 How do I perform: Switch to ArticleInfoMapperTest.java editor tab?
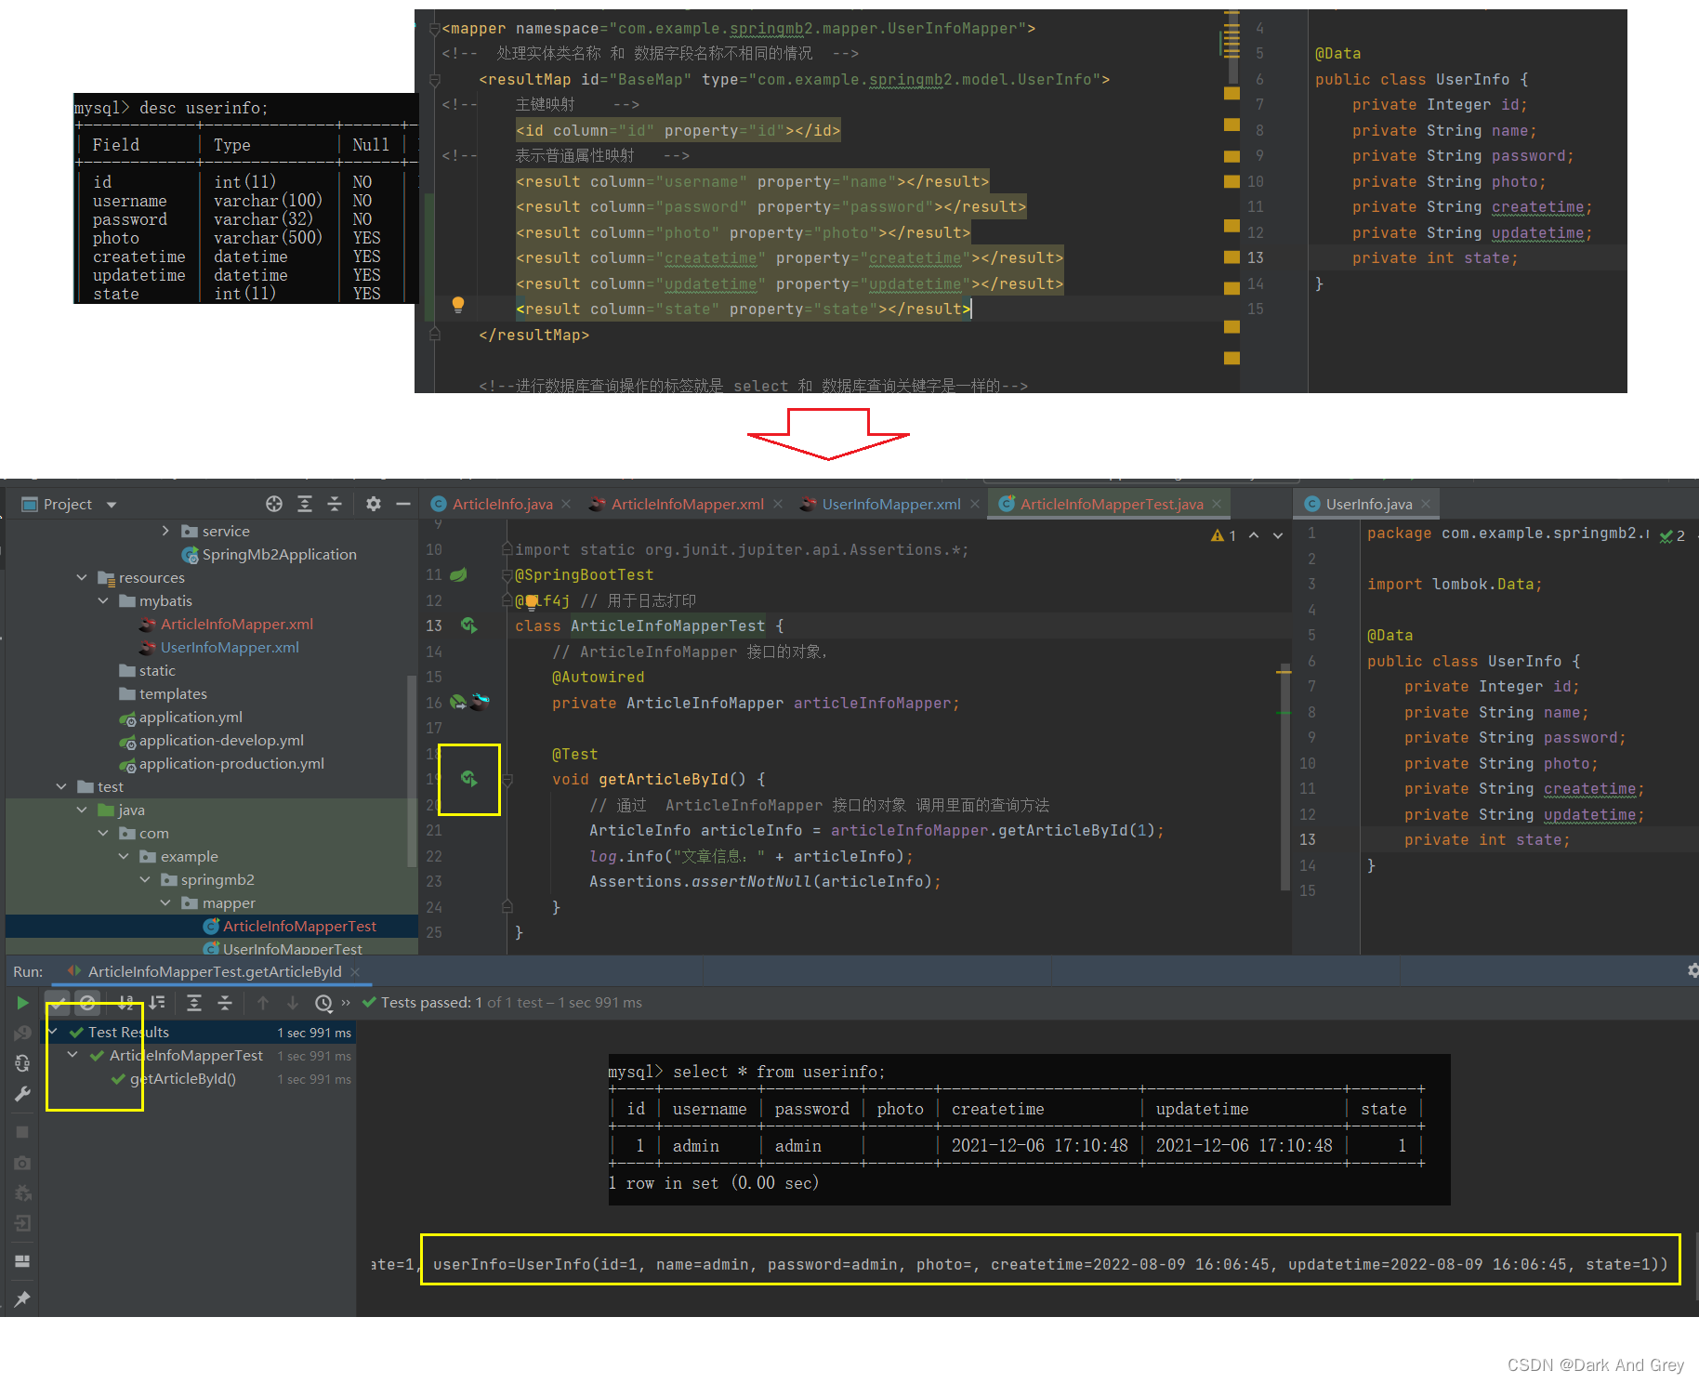[x=1111, y=505]
